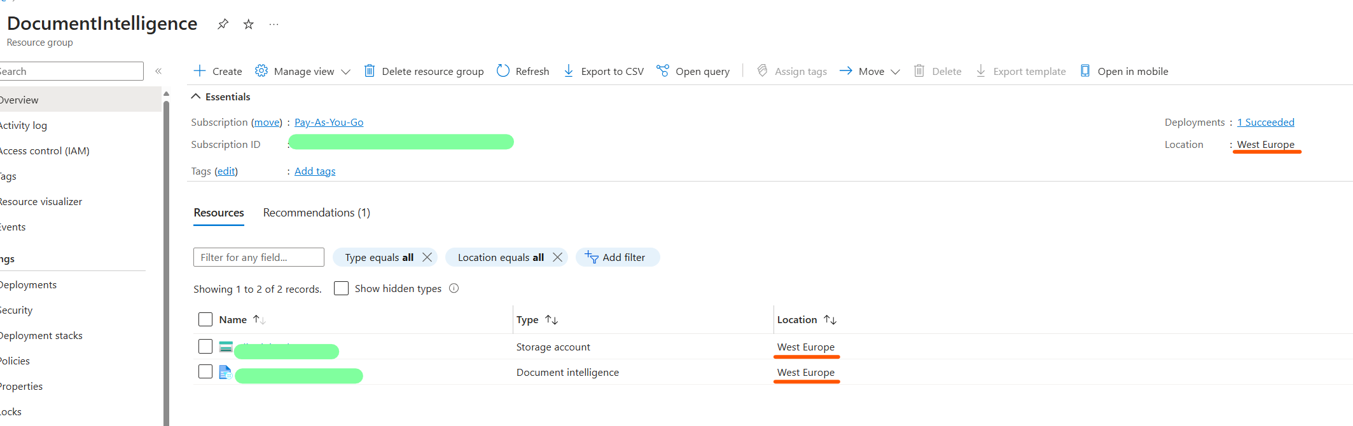Click the sidebar search box

(x=71, y=71)
